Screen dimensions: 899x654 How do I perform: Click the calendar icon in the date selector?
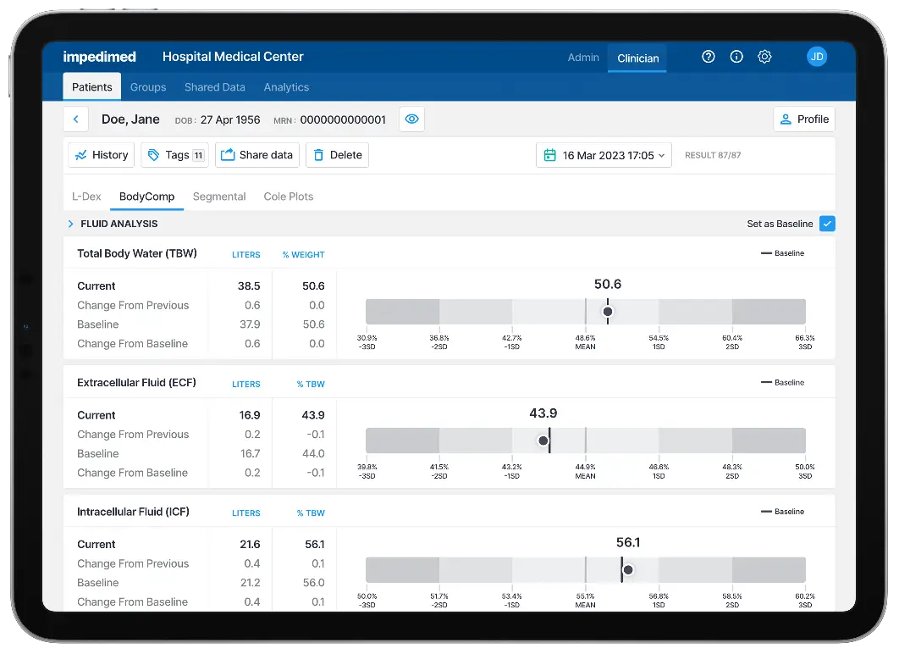550,155
